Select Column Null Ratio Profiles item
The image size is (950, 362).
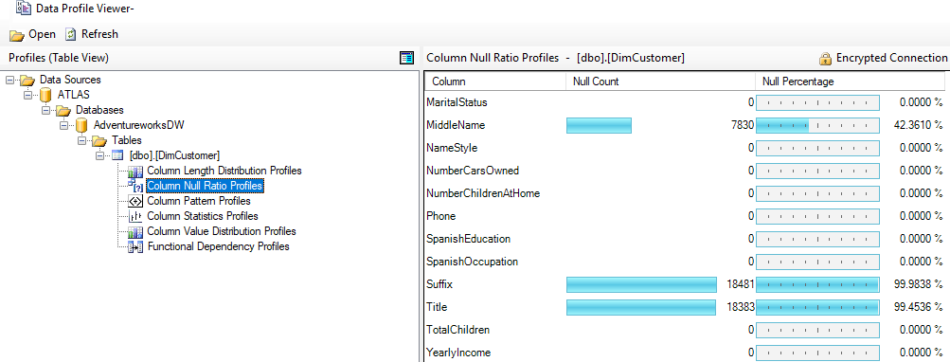pyautogui.click(x=205, y=186)
